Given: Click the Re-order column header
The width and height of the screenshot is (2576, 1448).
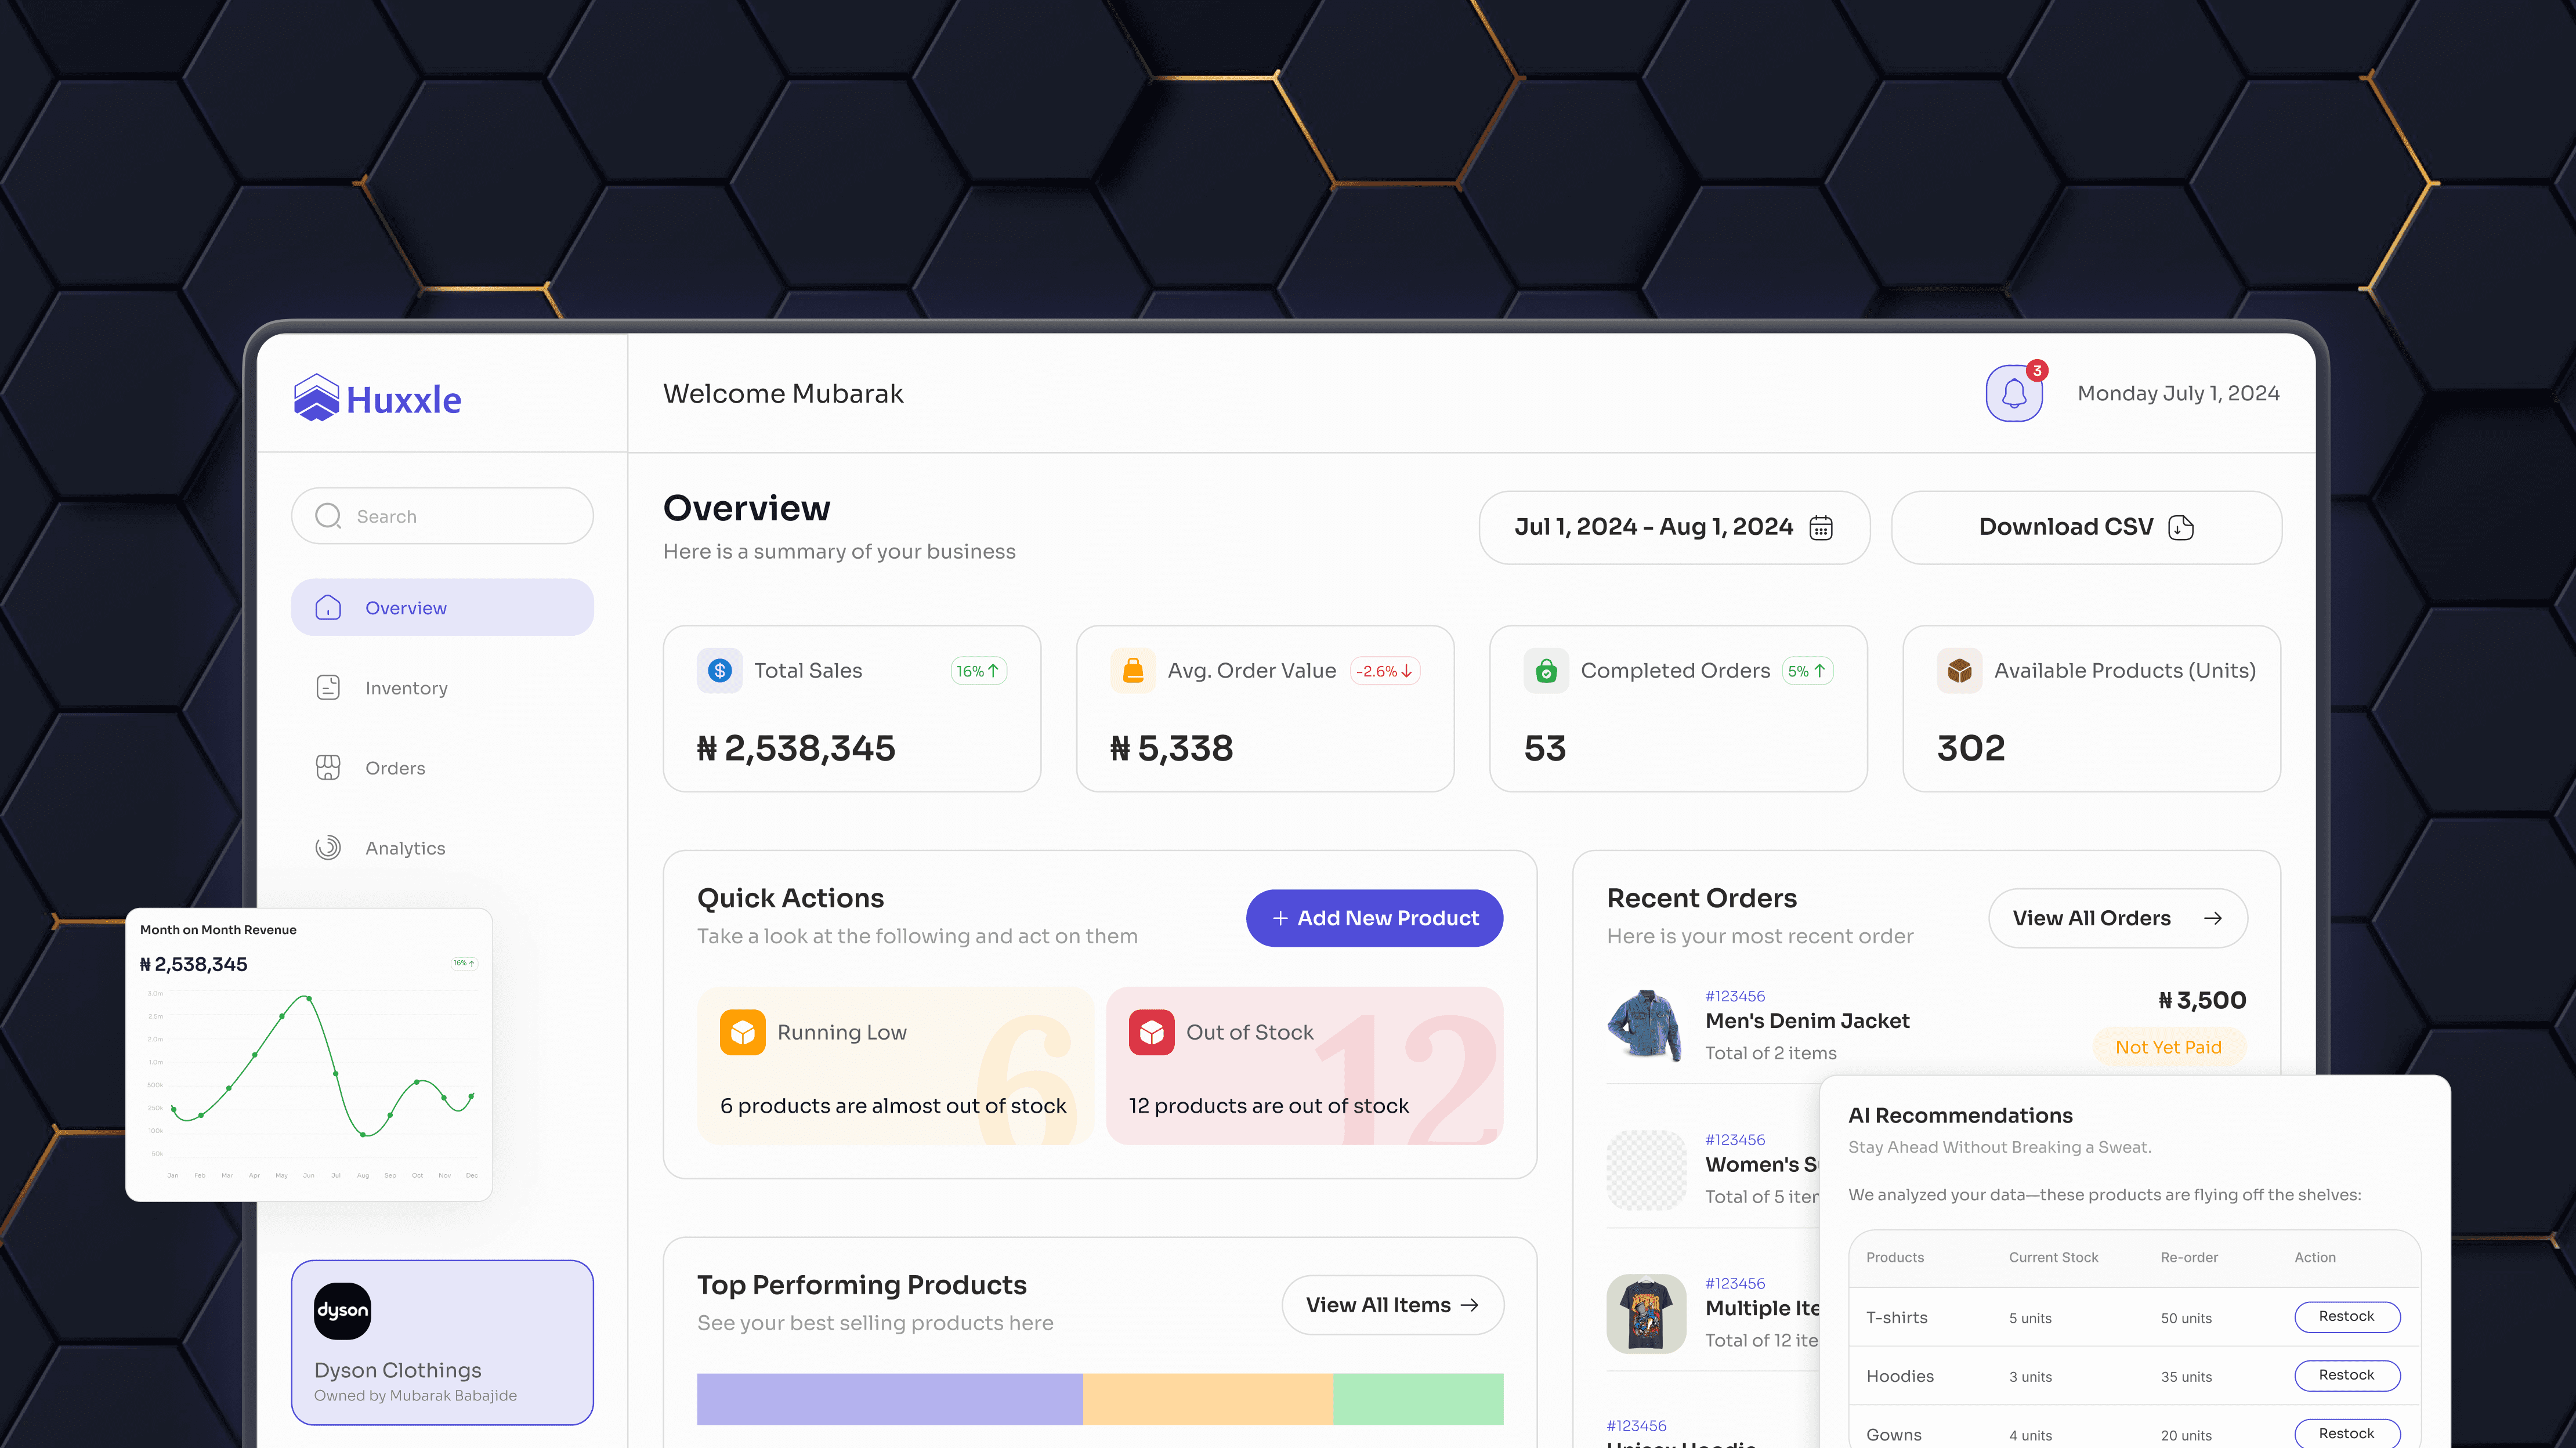Looking at the screenshot, I should [x=2189, y=1257].
